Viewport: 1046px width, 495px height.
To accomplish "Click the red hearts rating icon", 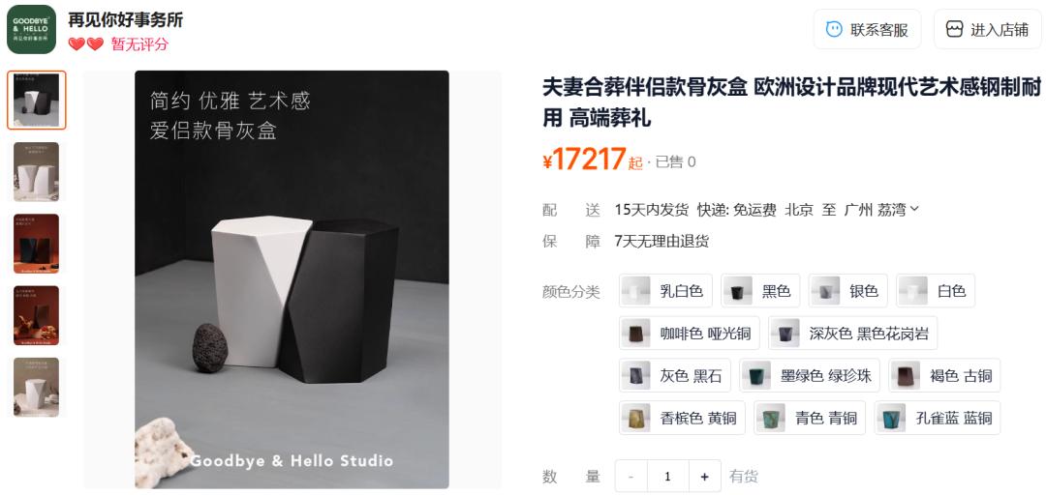I will point(86,44).
